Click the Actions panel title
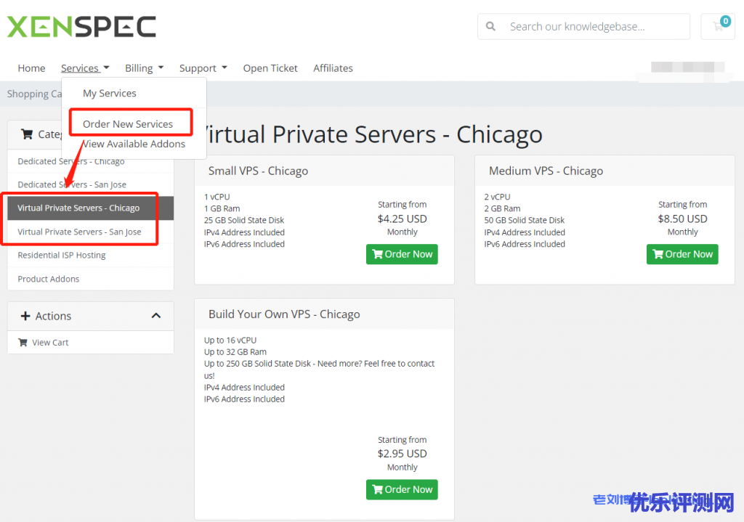 53,316
